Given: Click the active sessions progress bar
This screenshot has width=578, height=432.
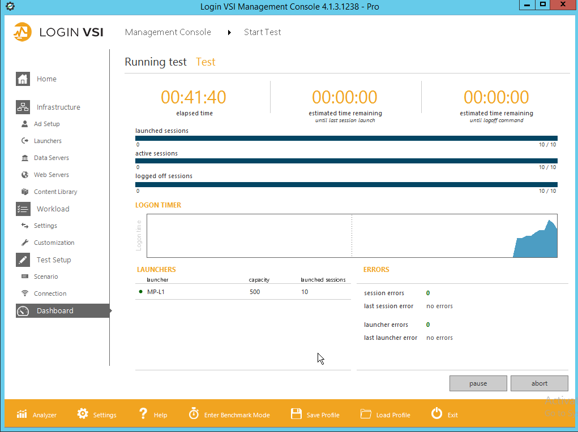Looking at the screenshot, I should click(x=346, y=161).
